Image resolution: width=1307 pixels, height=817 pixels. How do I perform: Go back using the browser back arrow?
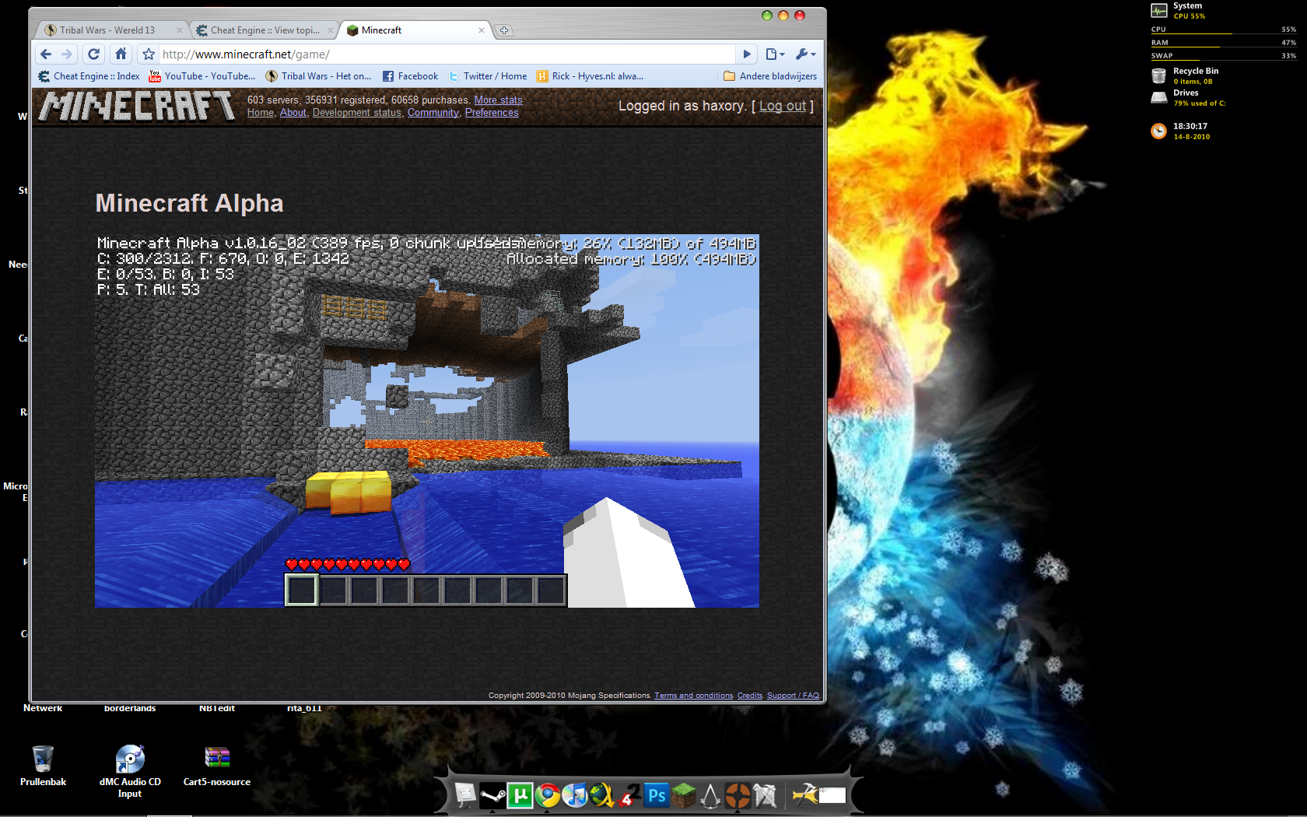point(46,54)
